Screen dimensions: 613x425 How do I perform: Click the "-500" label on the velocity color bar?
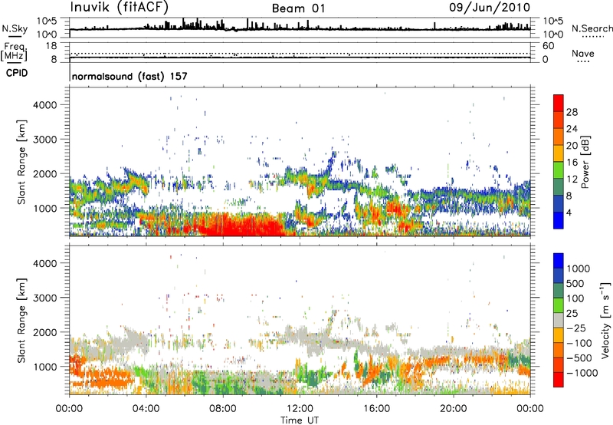pos(579,357)
